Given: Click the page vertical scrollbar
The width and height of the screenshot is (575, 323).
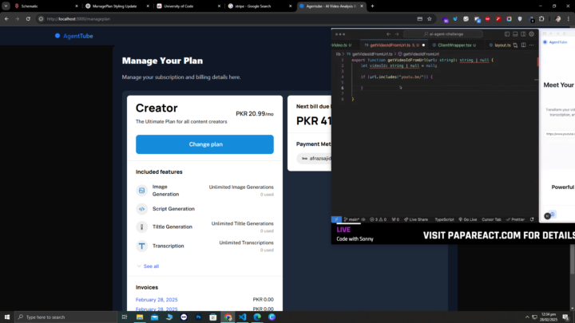Looking at the screenshot, I should 573,258.
